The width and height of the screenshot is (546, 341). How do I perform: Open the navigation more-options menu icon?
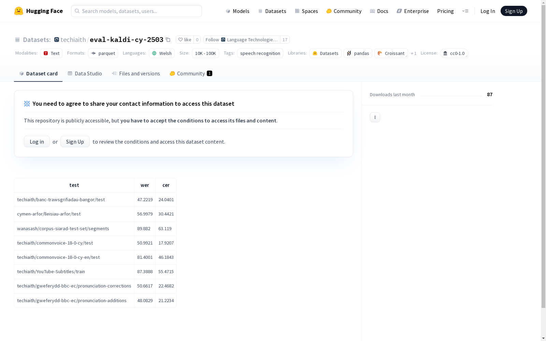click(x=465, y=11)
